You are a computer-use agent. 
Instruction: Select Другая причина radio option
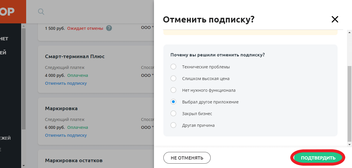pos(173,125)
